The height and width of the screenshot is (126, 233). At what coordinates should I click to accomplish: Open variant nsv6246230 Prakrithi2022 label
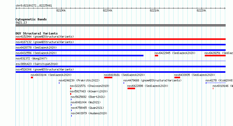tap(79, 80)
